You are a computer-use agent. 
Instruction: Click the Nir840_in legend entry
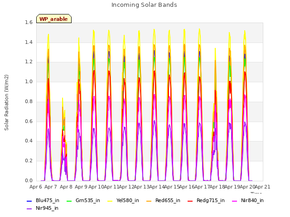coord(248,200)
